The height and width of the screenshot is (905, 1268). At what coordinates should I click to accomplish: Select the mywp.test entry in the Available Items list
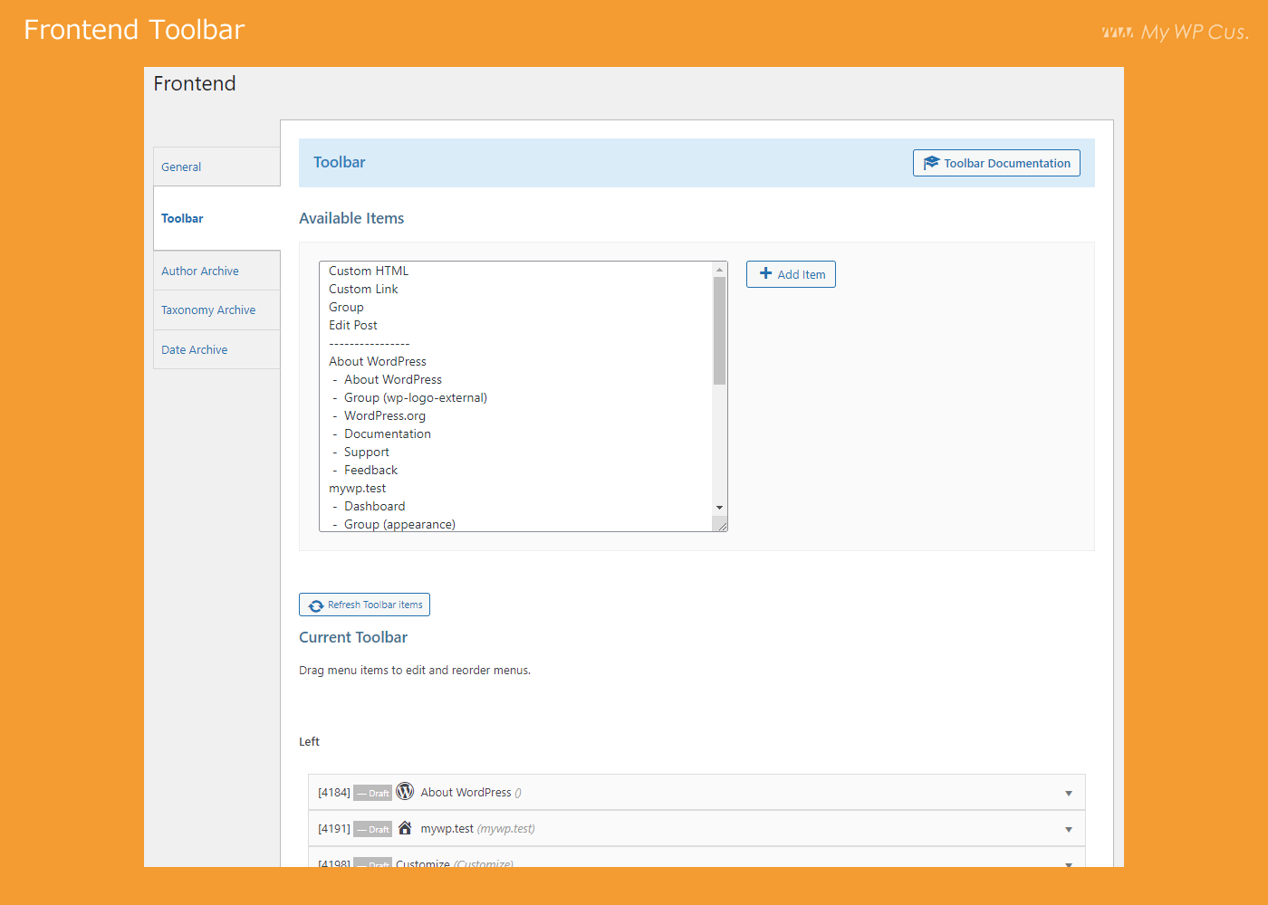point(516,488)
